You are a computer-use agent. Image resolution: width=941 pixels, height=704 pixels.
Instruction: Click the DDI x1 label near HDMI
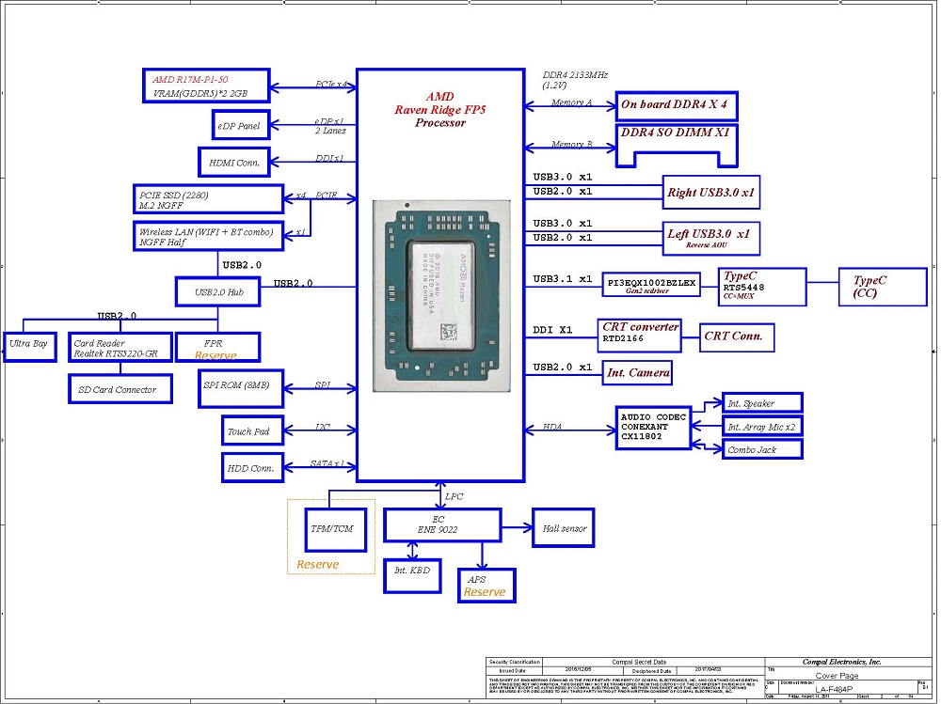[x=329, y=158]
